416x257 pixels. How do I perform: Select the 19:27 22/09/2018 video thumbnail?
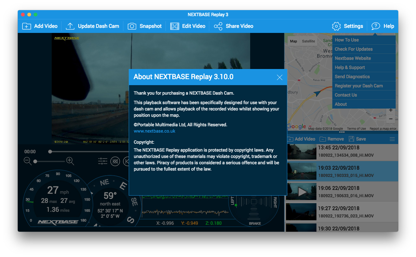(x=302, y=212)
